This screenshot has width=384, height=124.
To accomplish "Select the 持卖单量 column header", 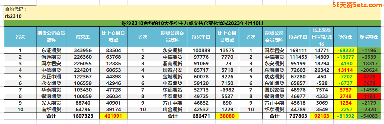I will click(x=298, y=37).
